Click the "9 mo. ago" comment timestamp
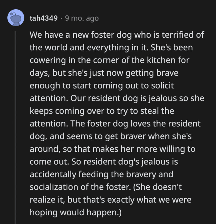Viewport: 216px width, 224px height. pyautogui.click(x=82, y=18)
